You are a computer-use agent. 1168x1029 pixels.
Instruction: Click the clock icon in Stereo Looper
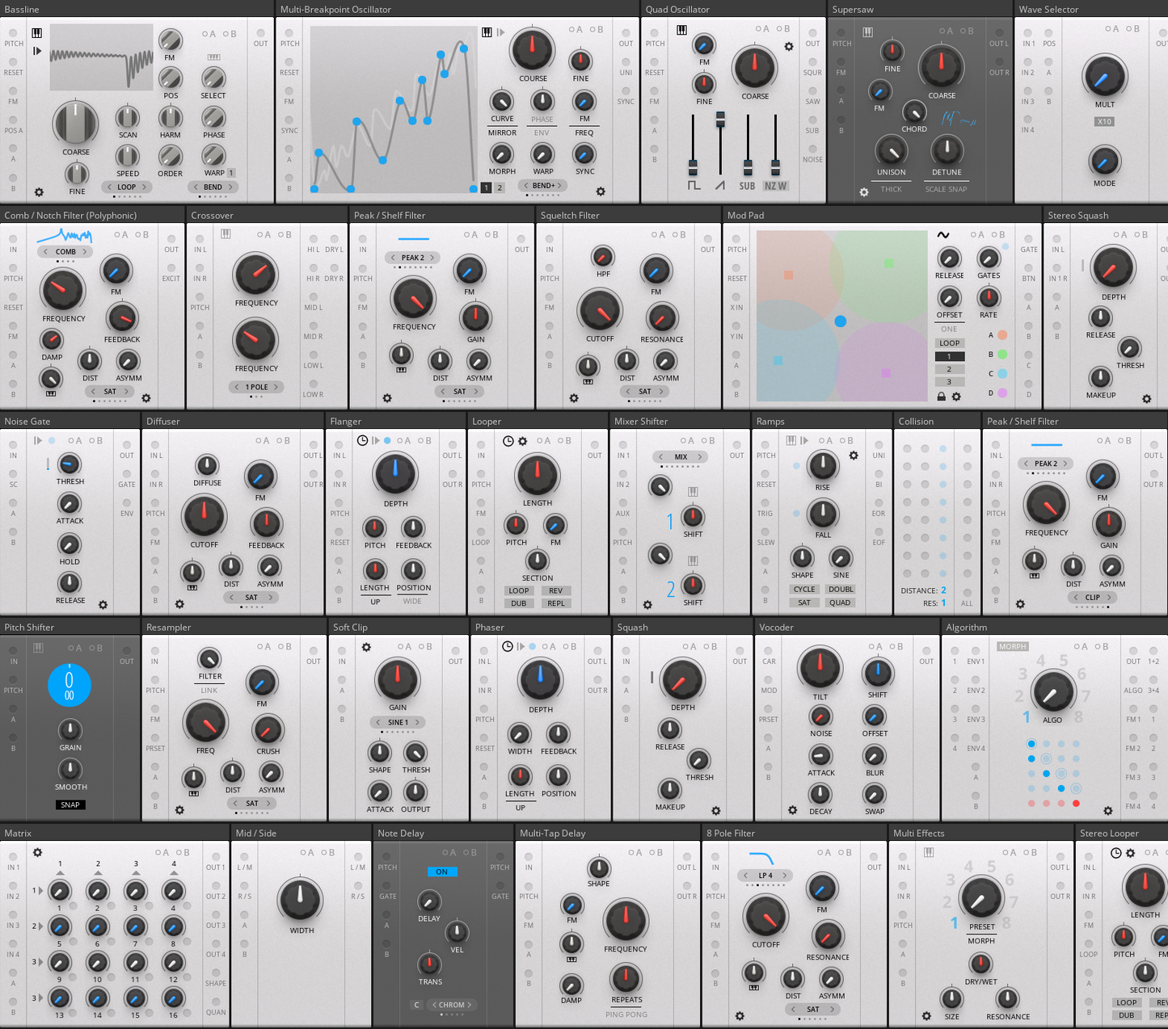[x=1115, y=852]
